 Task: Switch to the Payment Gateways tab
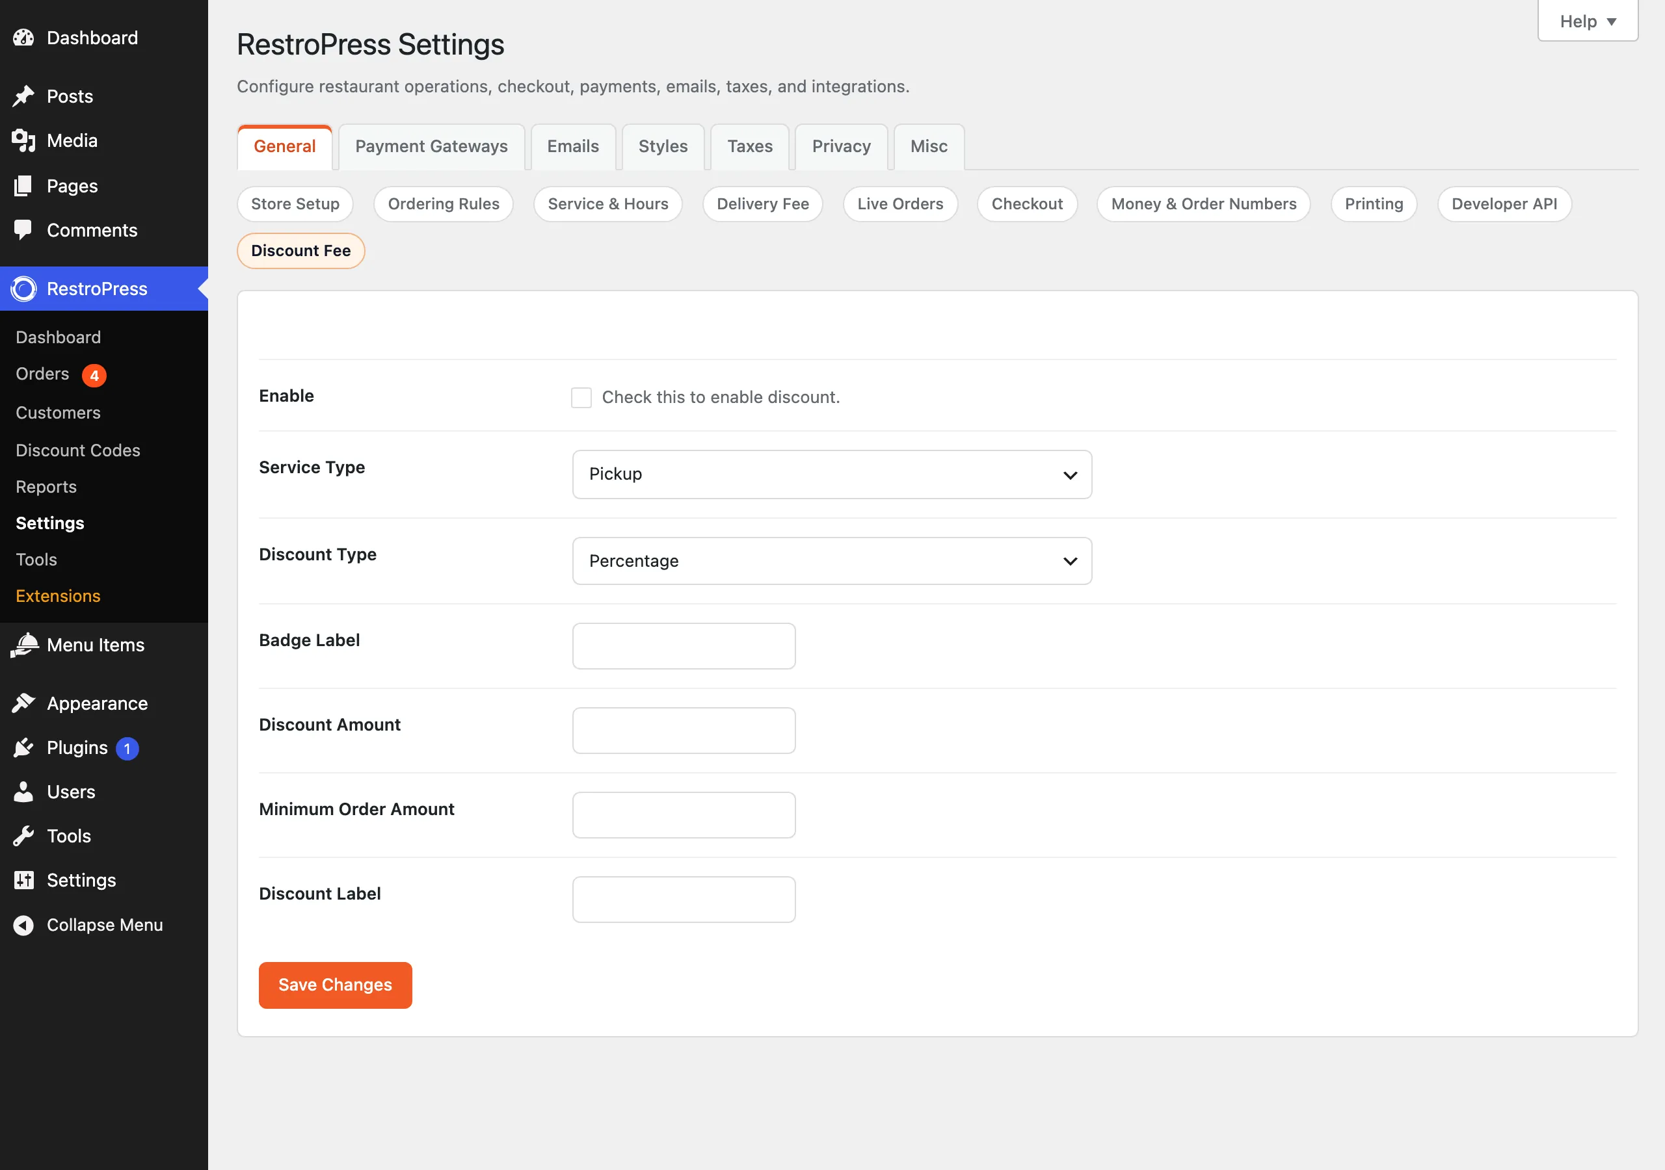(431, 146)
